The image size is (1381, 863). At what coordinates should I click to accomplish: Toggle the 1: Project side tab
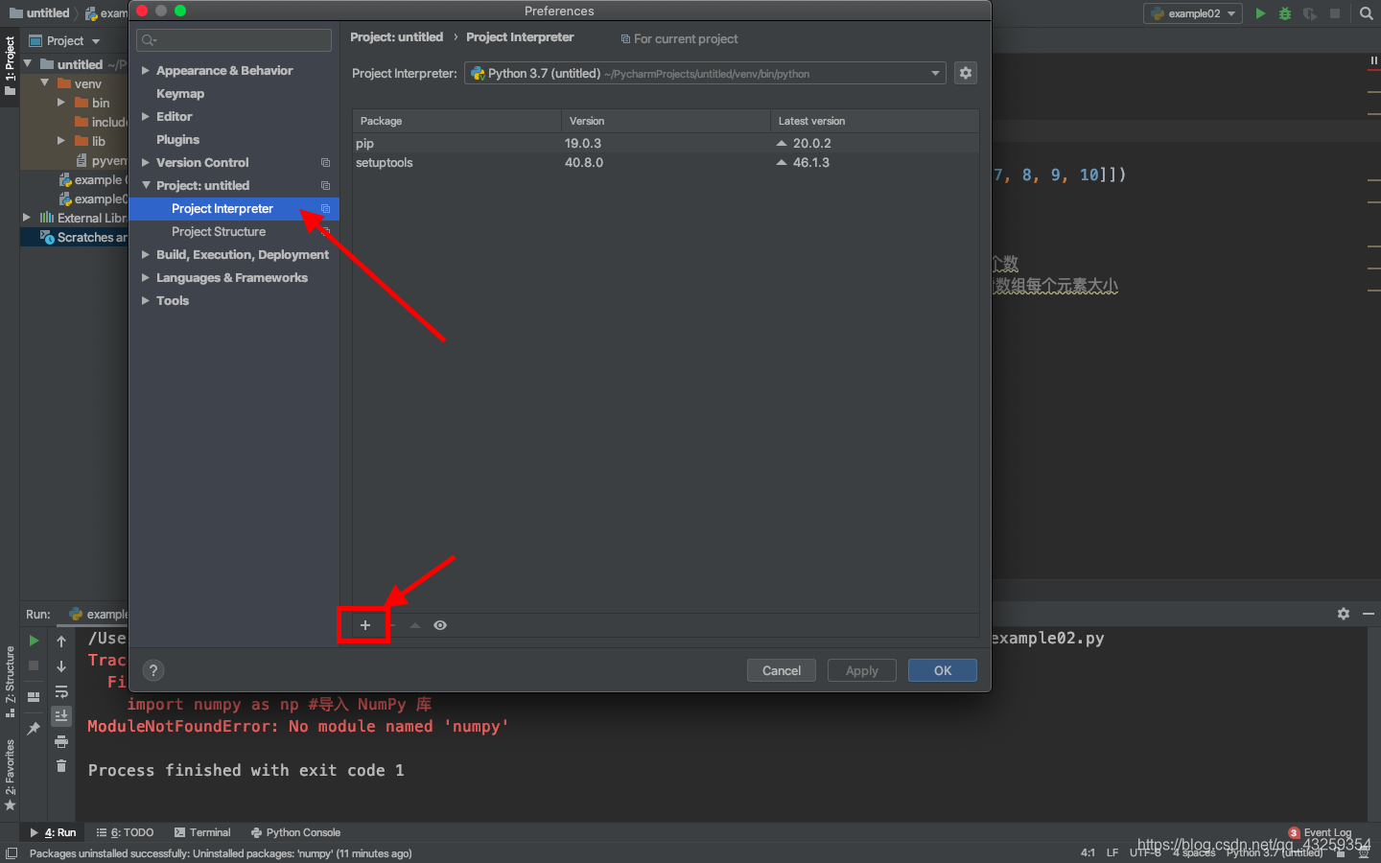10,66
